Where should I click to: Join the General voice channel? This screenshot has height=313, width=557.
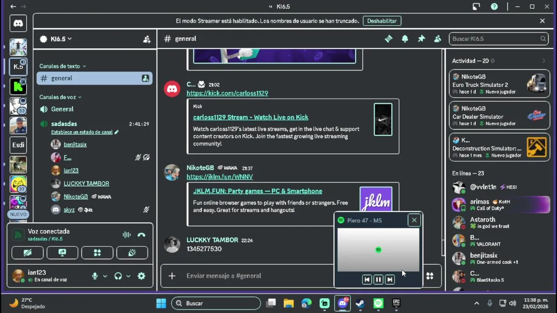click(94, 109)
